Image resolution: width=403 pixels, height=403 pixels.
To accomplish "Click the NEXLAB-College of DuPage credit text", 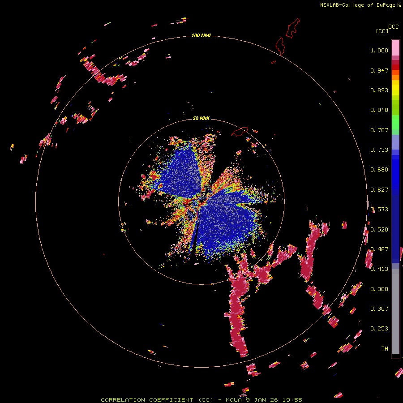I will pos(357,5).
